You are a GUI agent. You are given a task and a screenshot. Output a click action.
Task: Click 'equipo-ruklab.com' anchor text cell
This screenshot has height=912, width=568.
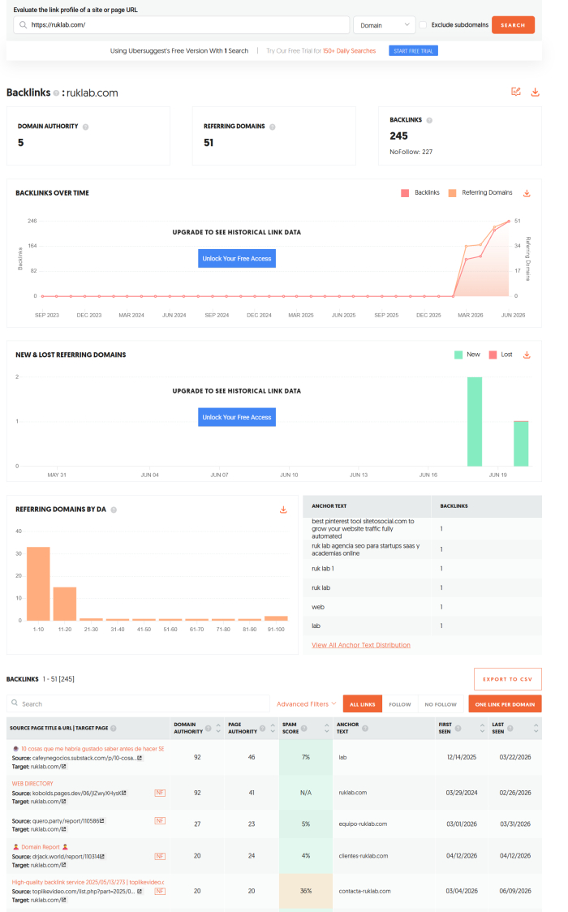(363, 824)
